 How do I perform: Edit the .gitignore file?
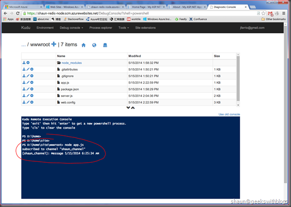click(x=28, y=76)
